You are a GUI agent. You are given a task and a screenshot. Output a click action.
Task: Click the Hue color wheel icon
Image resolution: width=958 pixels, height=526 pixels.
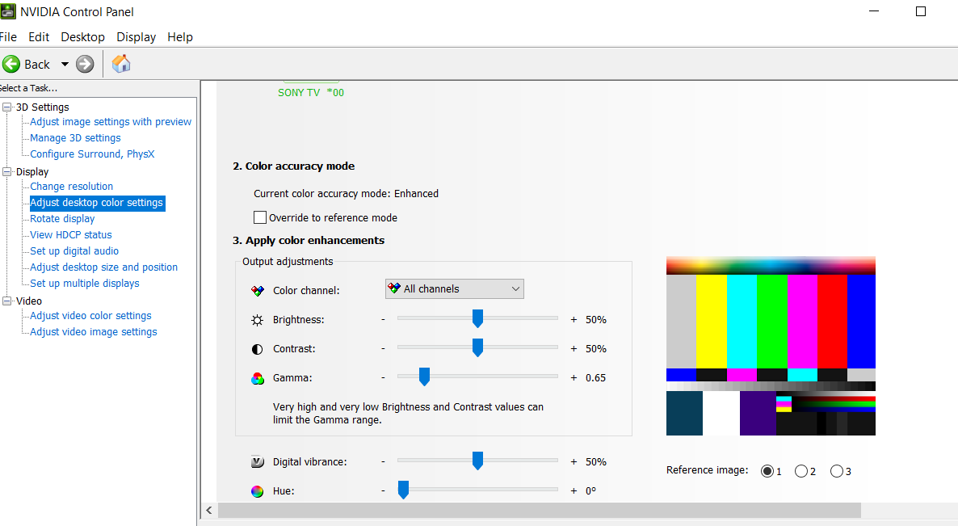257,491
